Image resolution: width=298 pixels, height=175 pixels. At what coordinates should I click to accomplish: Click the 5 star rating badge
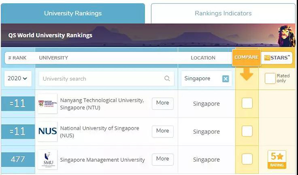tap(277, 159)
